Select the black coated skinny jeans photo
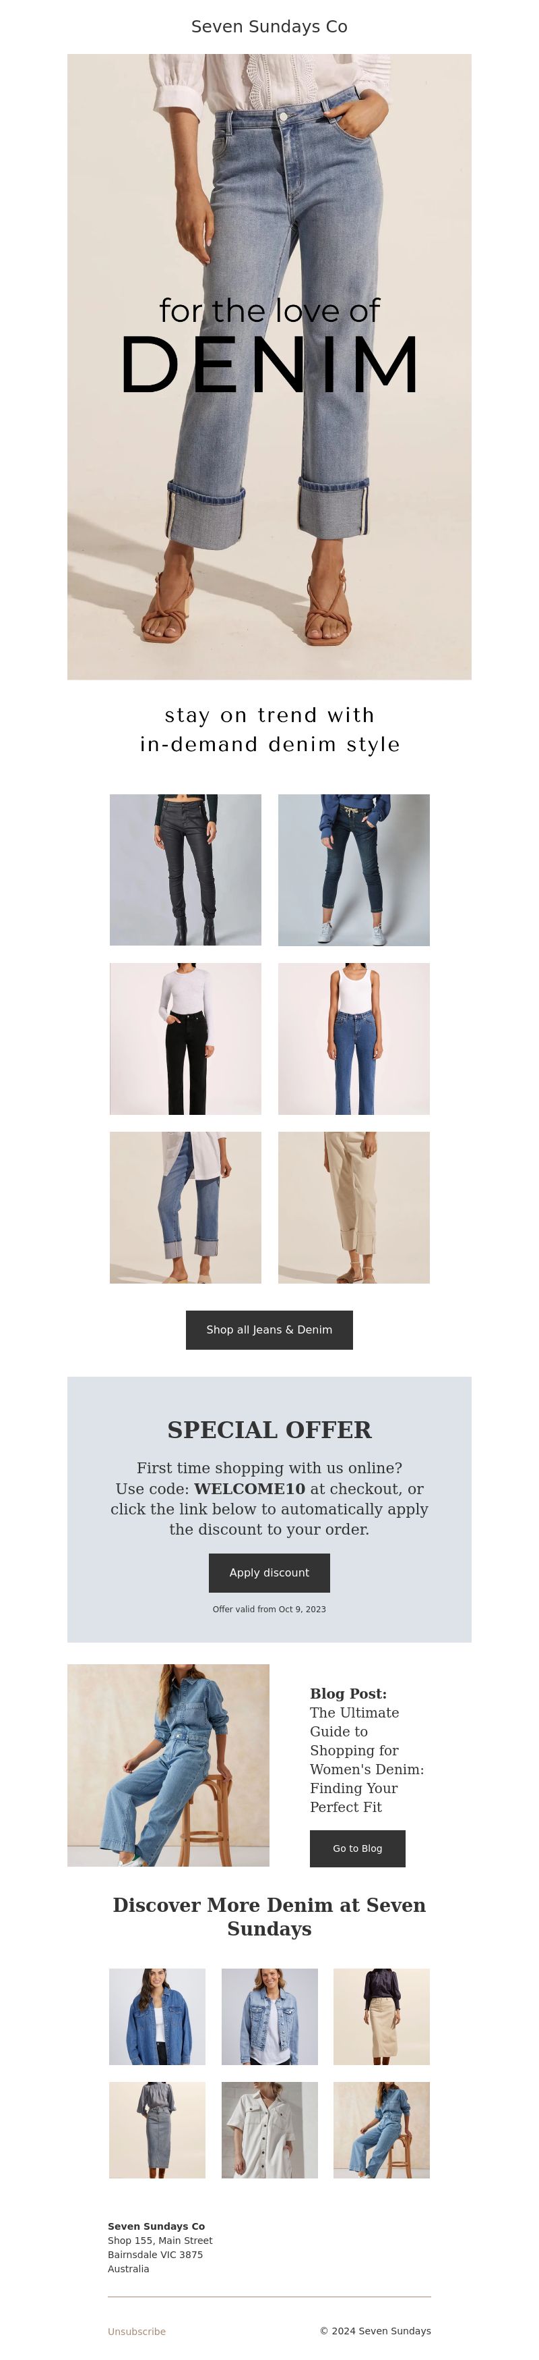The width and height of the screenshot is (539, 2360). (x=185, y=869)
